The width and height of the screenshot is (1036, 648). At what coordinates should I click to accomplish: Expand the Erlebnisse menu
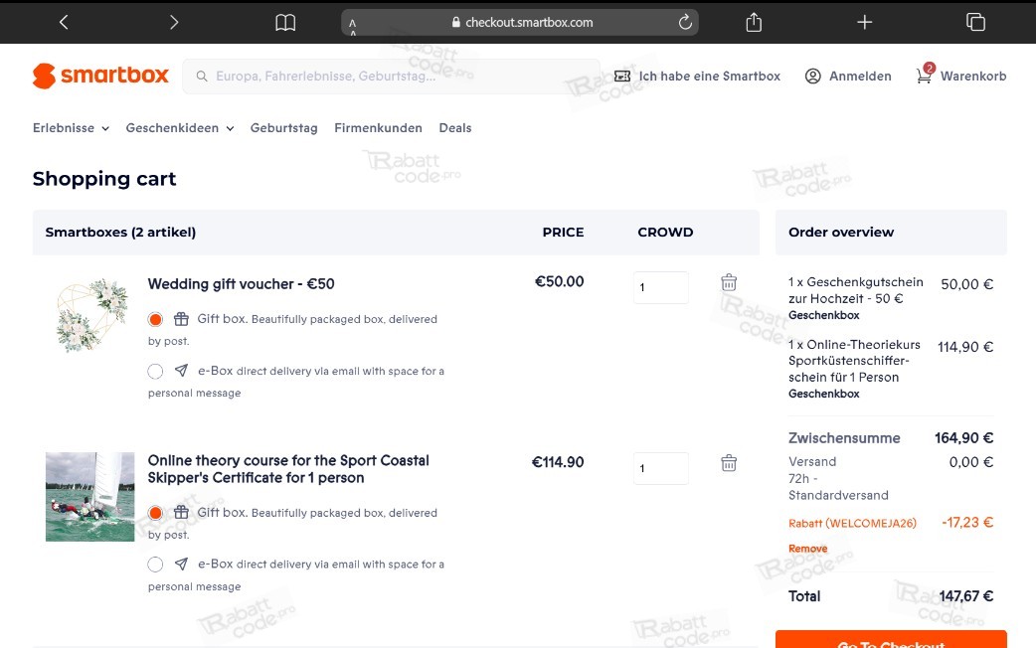coord(71,127)
